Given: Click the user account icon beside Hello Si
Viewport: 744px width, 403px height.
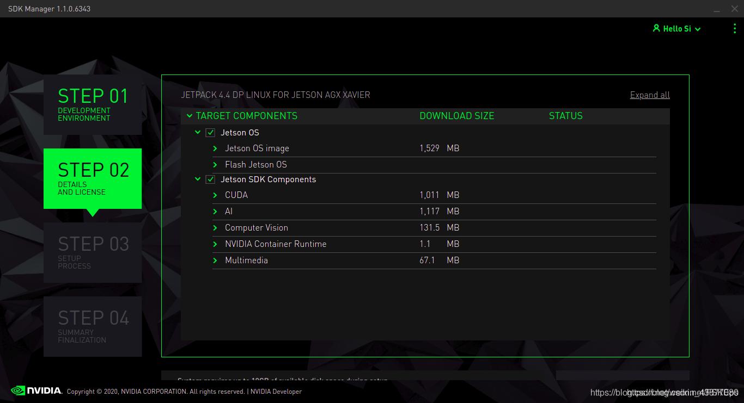Looking at the screenshot, I should pyautogui.click(x=656, y=28).
